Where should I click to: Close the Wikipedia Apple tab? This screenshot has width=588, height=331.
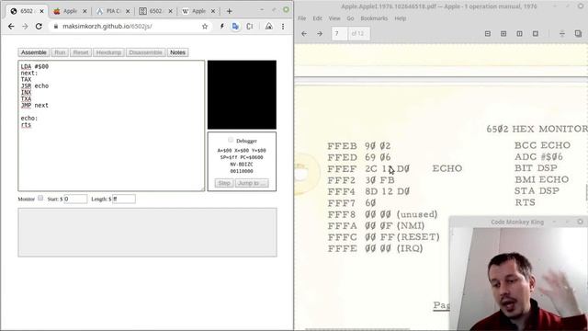click(213, 11)
